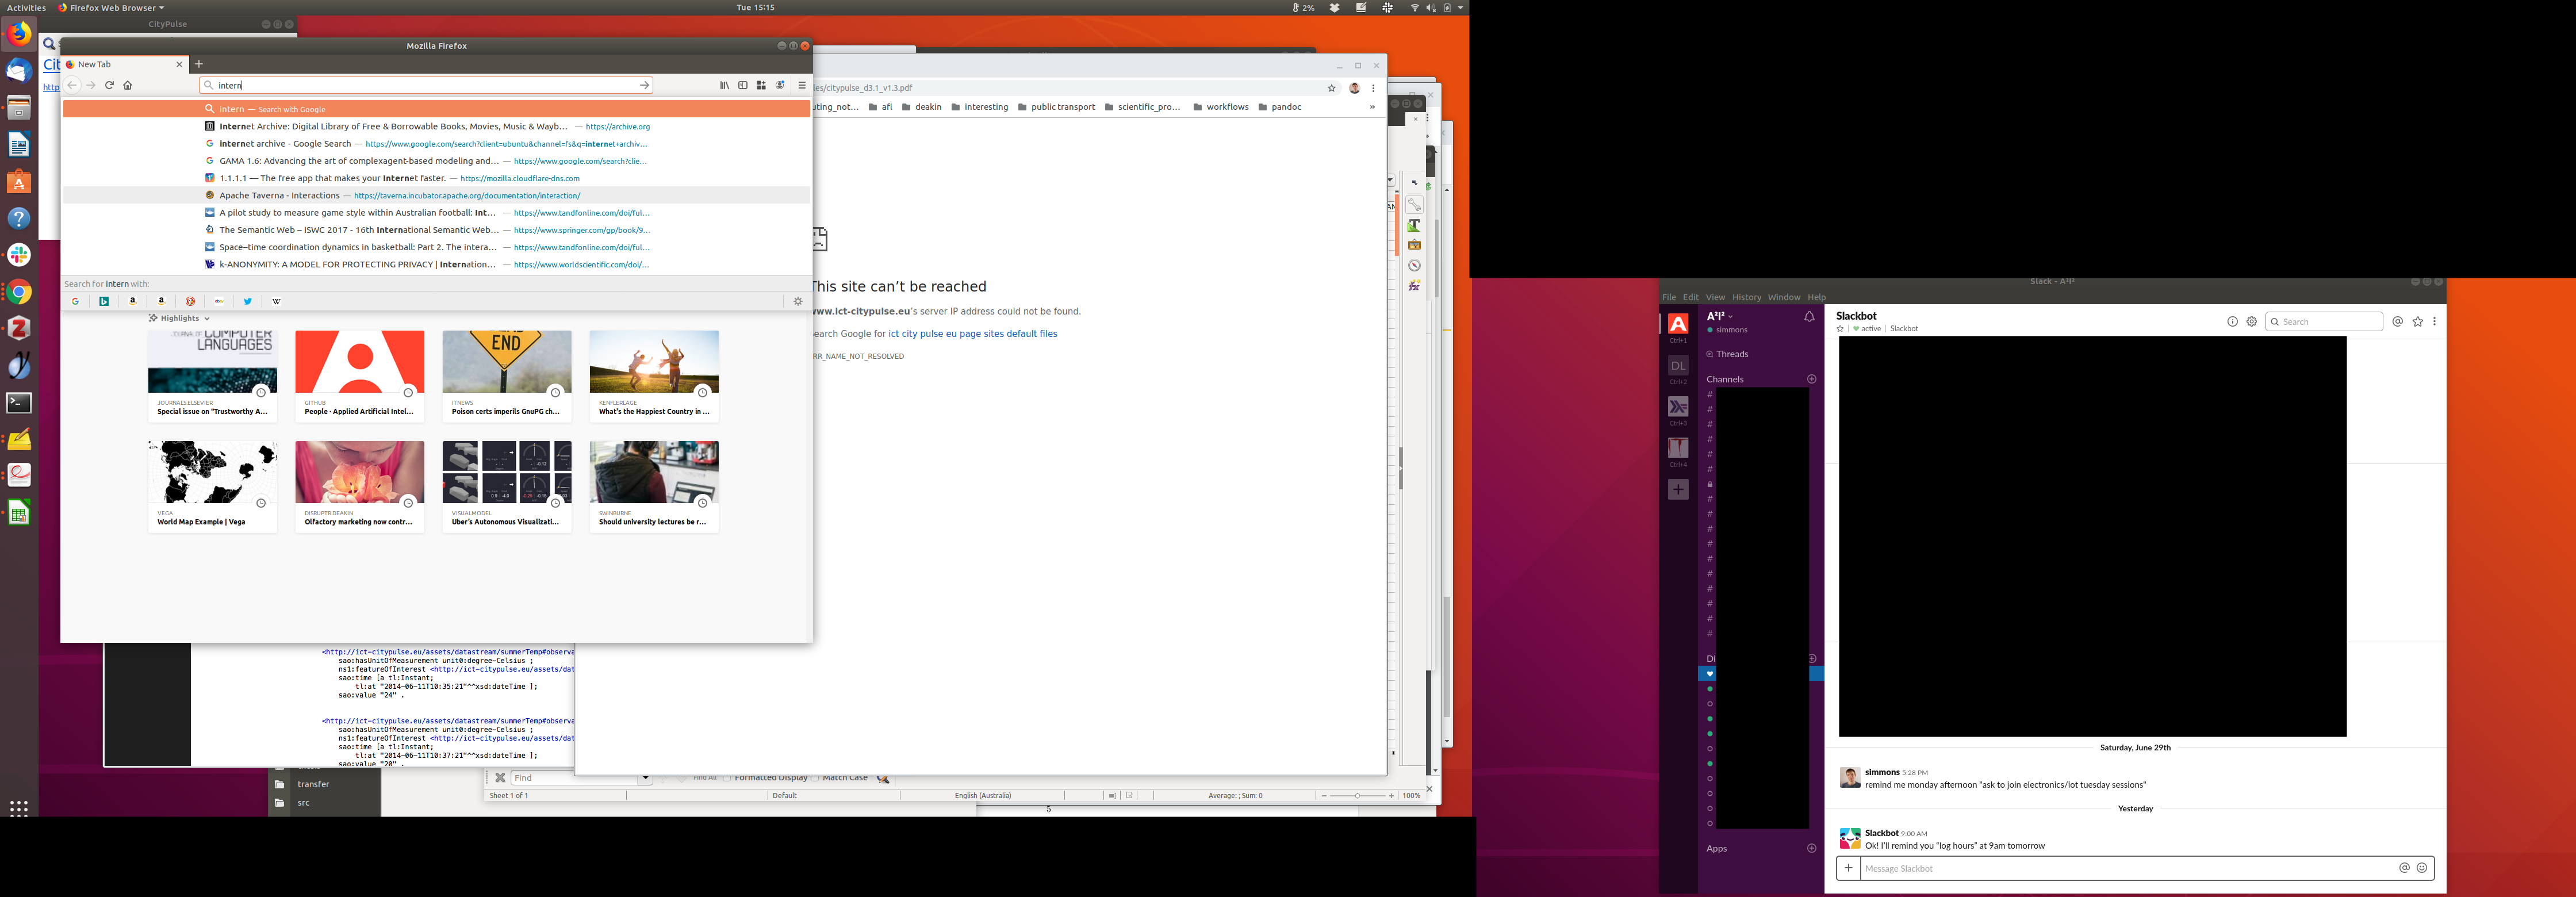Open the Internet Archive suggestion link

point(393,127)
